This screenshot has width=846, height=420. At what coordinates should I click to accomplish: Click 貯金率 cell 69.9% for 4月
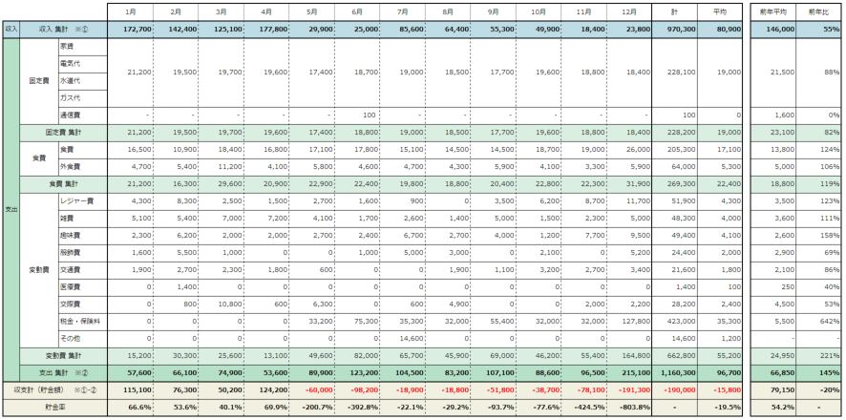pos(266,409)
